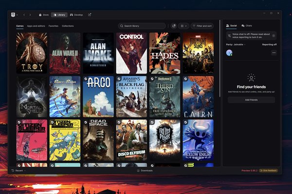
Task: Switch to Apps and editors section
Action: coord(36,26)
